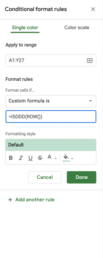Toggle underline formatting

pyautogui.click(x=30, y=158)
